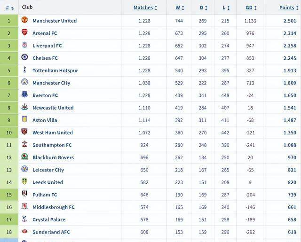Open the Leicester City club link
This screenshot has width=301, height=242.
pyautogui.click(x=48, y=170)
